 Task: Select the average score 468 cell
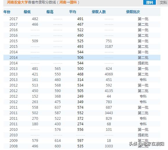tap(80, 74)
